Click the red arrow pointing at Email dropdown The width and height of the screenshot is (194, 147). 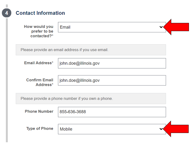pos(176,27)
